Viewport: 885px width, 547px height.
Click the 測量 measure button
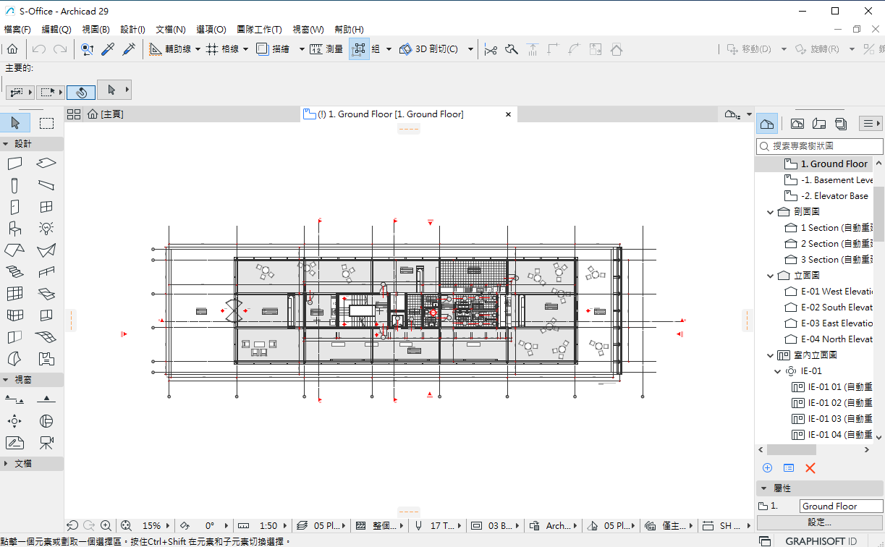pos(326,49)
